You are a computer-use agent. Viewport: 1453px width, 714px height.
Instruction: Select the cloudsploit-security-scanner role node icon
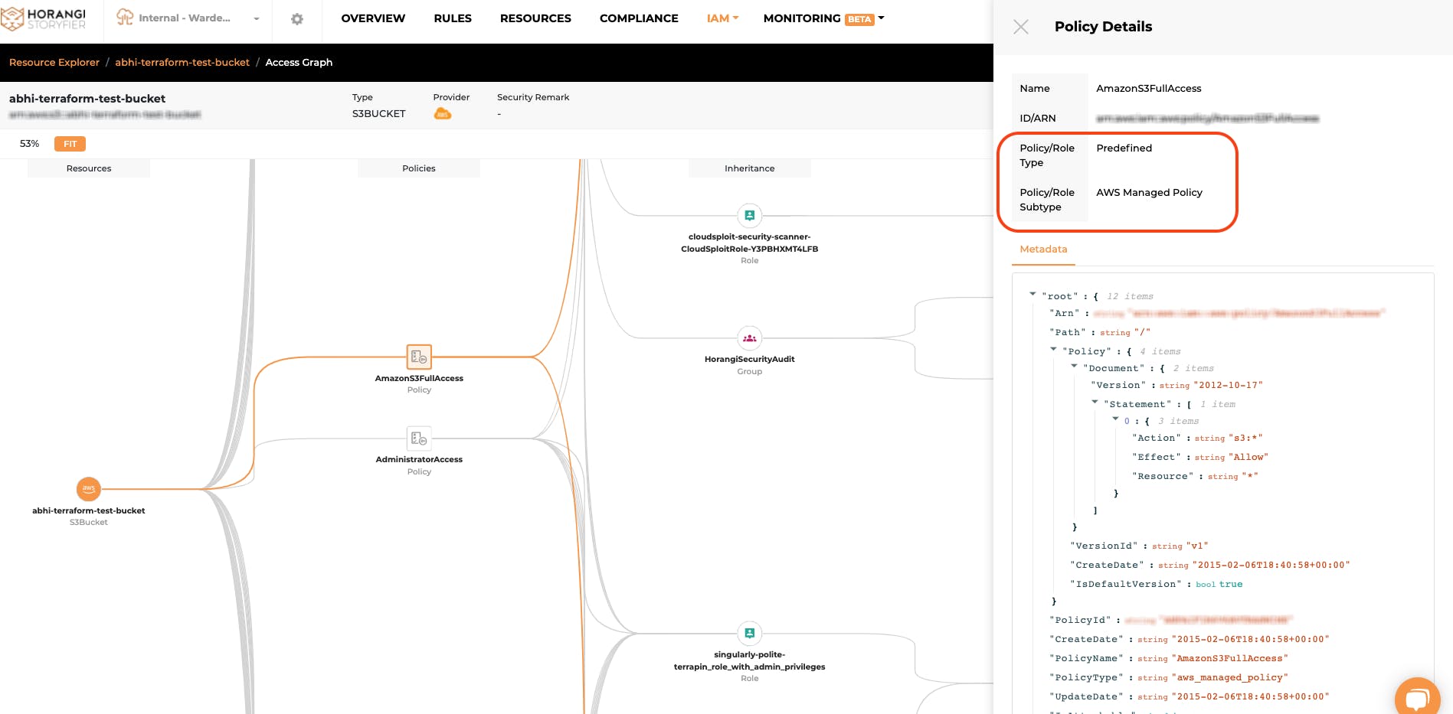coord(750,216)
